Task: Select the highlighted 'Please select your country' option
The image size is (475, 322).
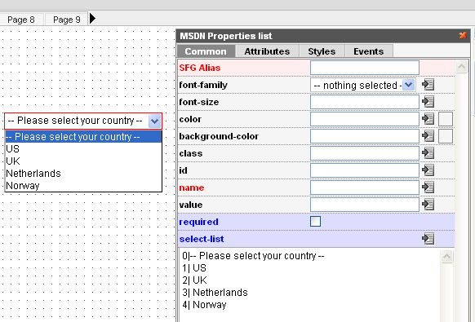Action: (x=83, y=137)
